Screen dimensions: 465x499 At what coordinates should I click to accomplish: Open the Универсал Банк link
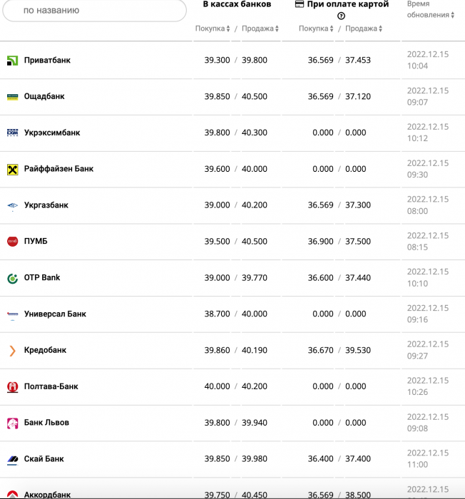click(55, 314)
